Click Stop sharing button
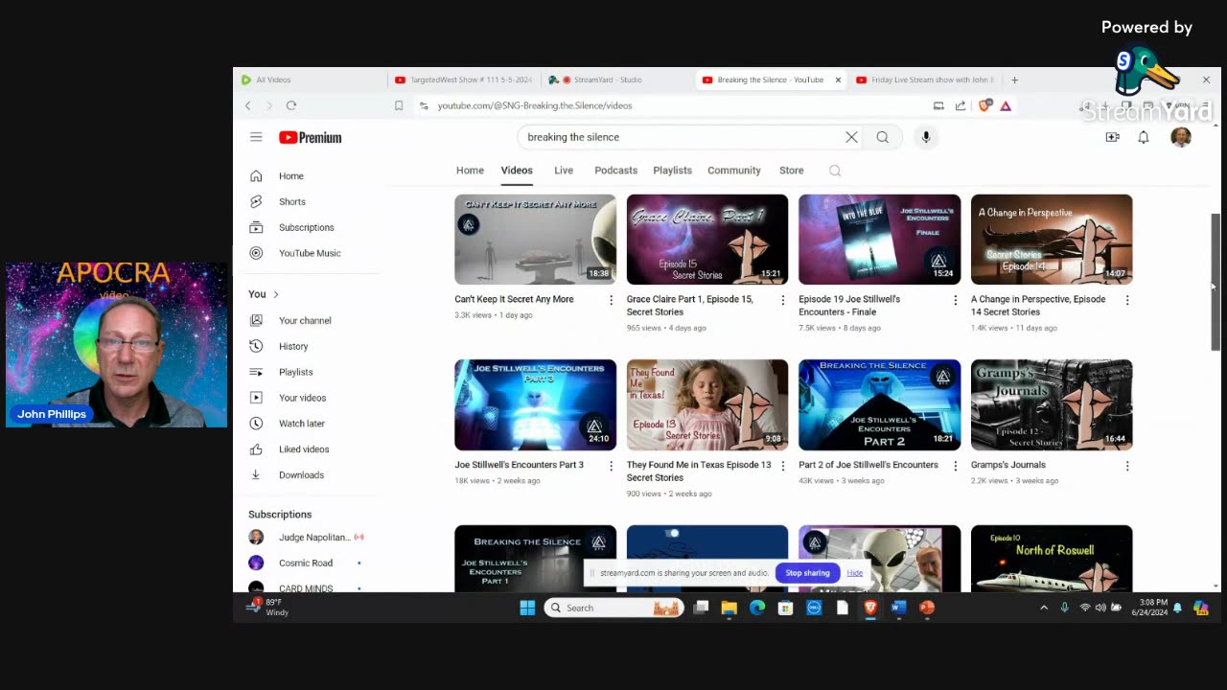 (807, 573)
